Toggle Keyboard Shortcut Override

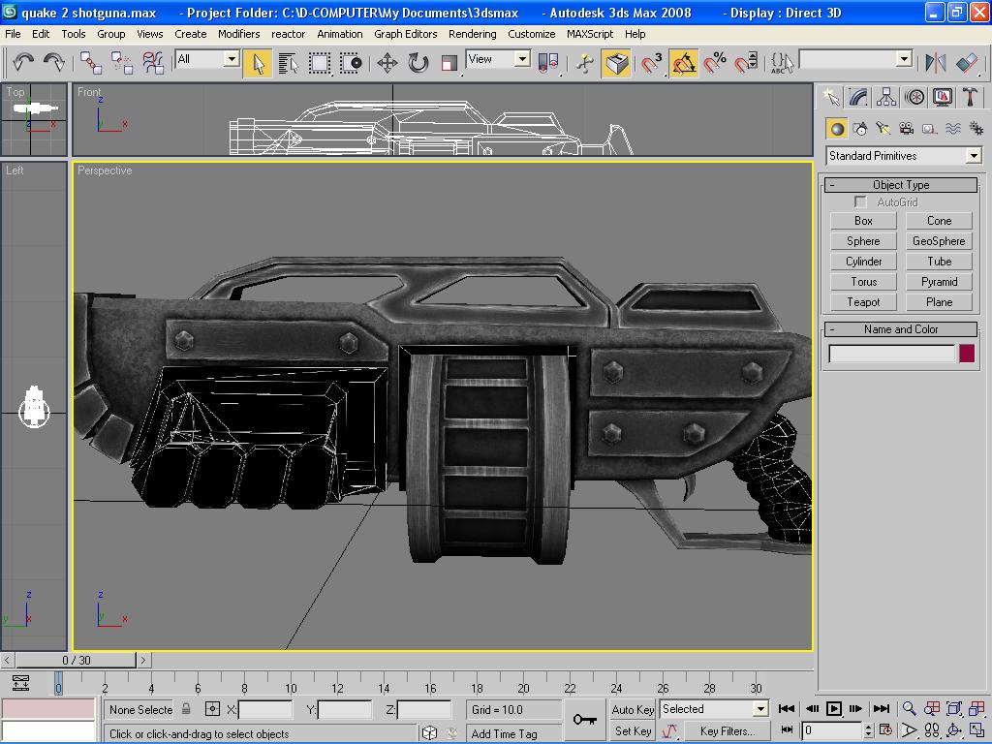(615, 63)
